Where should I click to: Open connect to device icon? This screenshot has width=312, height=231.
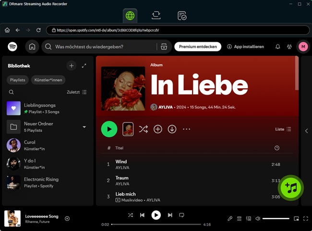(249, 219)
